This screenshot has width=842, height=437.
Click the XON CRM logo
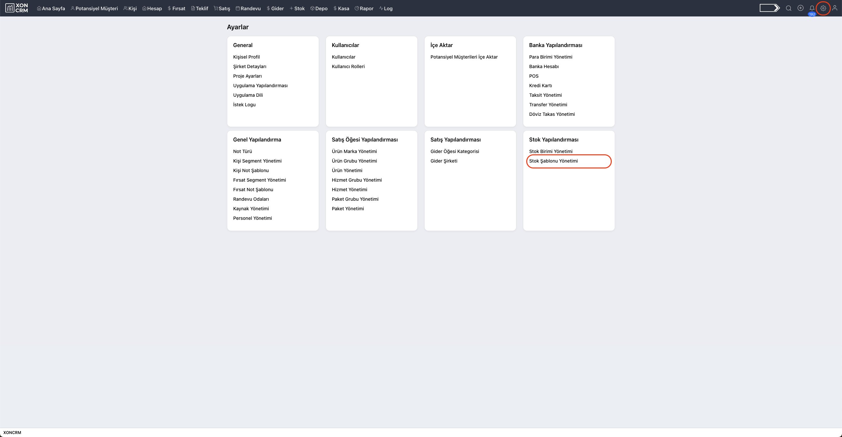click(x=17, y=8)
